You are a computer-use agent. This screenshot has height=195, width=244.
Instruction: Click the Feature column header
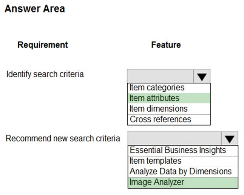(166, 45)
